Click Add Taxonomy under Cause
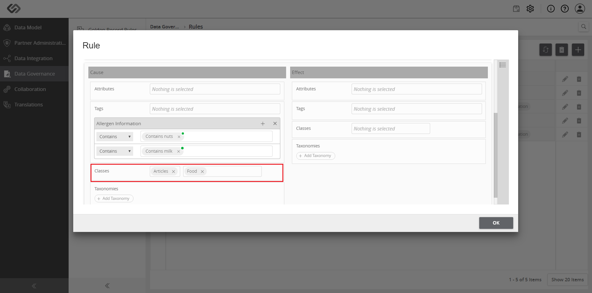 point(114,199)
